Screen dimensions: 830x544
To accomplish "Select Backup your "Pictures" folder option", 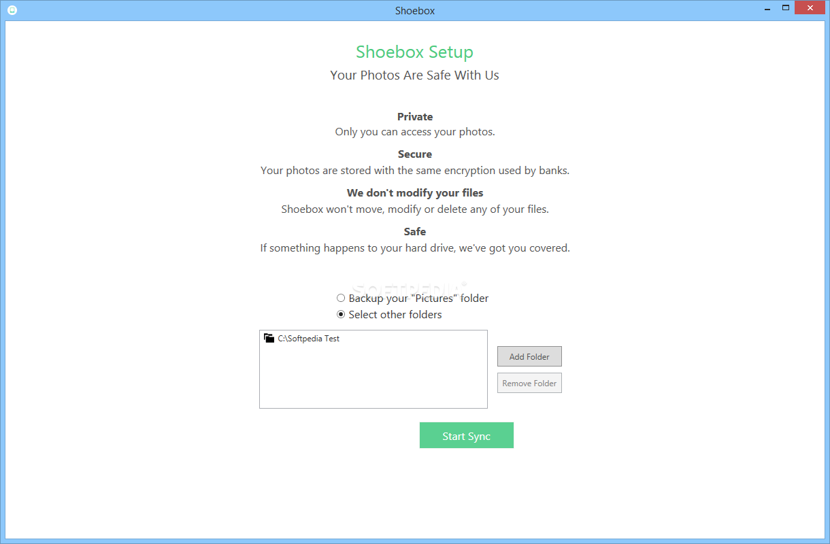I will tap(413, 298).
